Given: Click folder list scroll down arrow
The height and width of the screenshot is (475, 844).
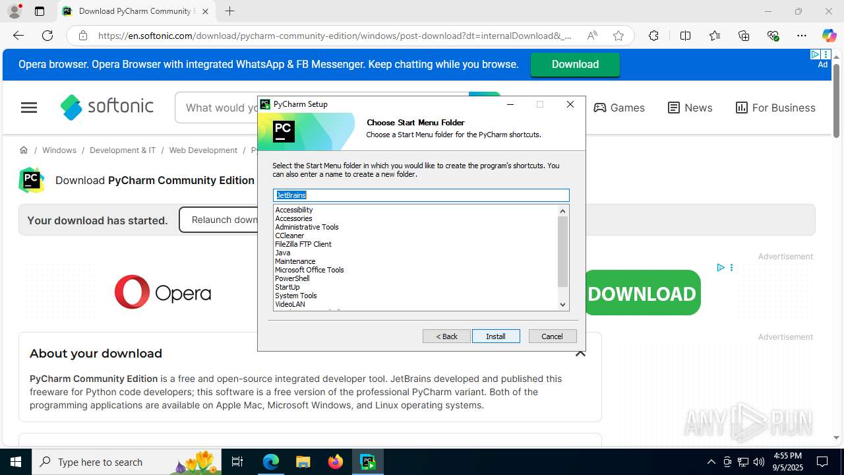Looking at the screenshot, I should [562, 304].
